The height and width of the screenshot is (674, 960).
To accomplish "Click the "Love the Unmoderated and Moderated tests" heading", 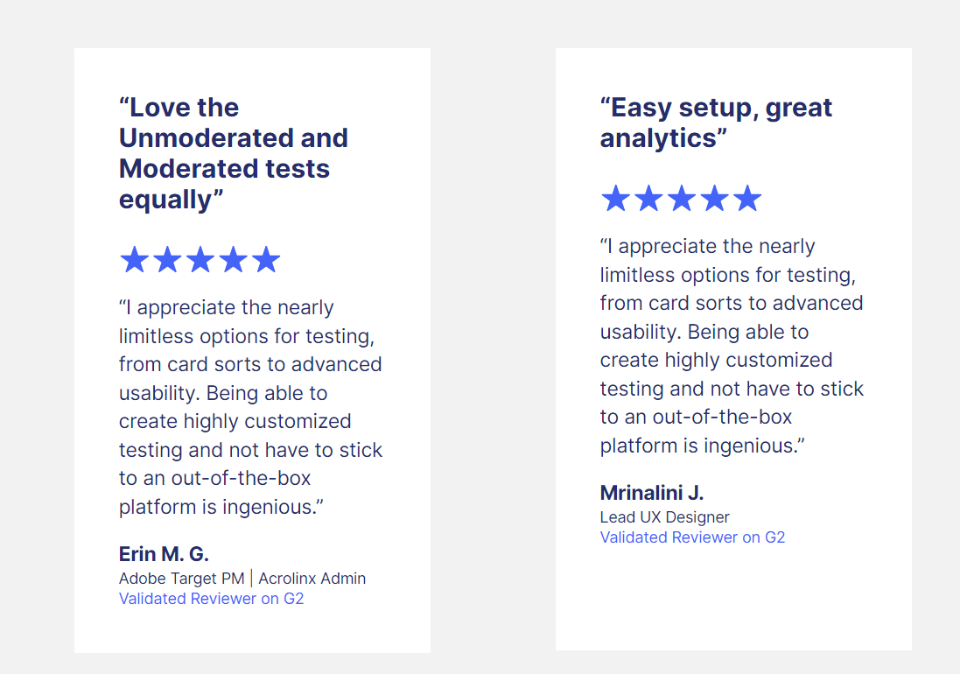I will coord(234,153).
